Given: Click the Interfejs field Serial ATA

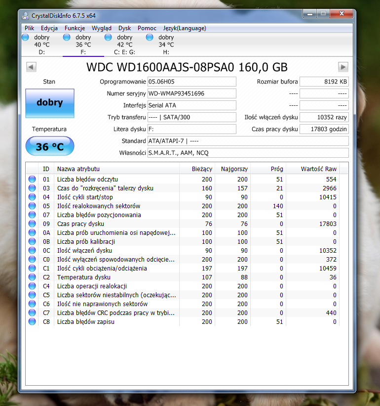Looking at the screenshot, I should (191, 105).
